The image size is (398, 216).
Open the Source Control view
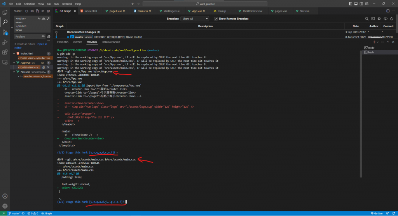point(5,32)
